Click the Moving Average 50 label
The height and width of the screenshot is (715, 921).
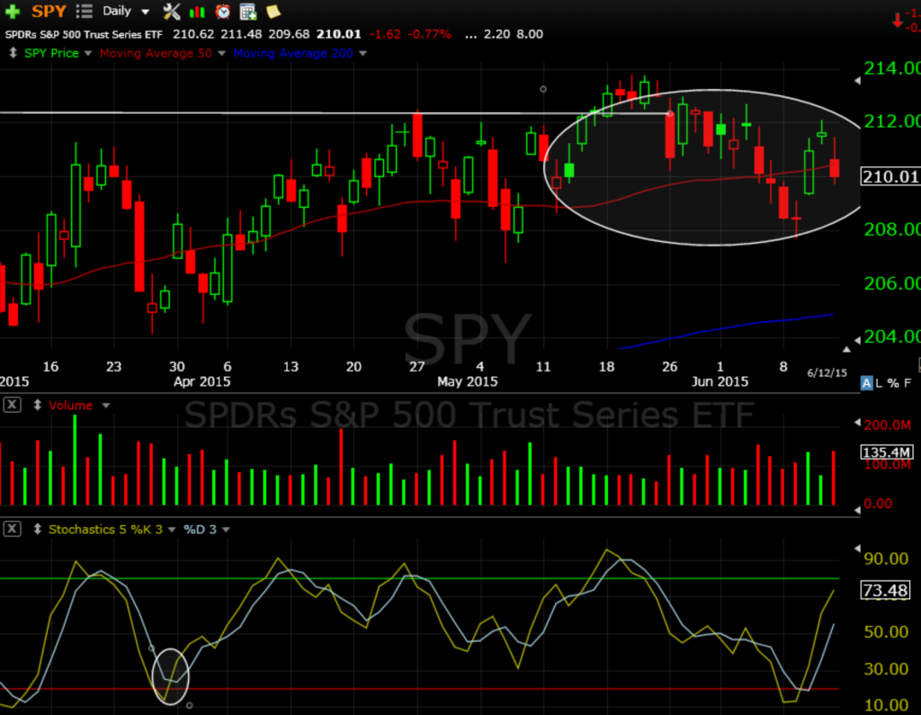click(x=156, y=53)
